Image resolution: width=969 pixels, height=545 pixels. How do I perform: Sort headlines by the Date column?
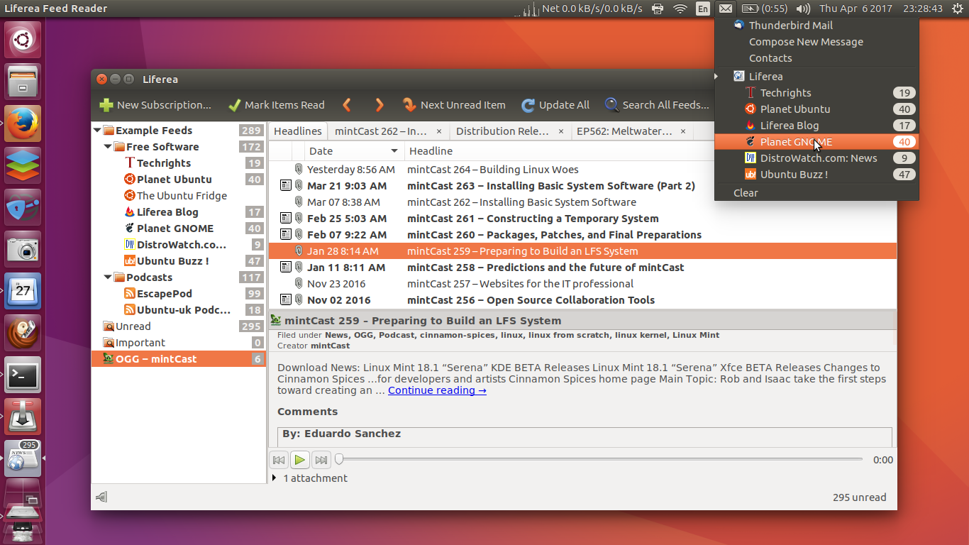click(354, 151)
